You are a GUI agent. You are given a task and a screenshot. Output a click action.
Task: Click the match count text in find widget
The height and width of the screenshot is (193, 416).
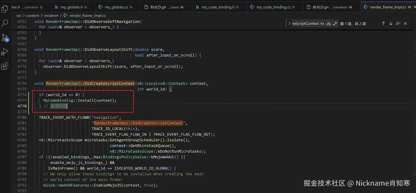coord(353,24)
